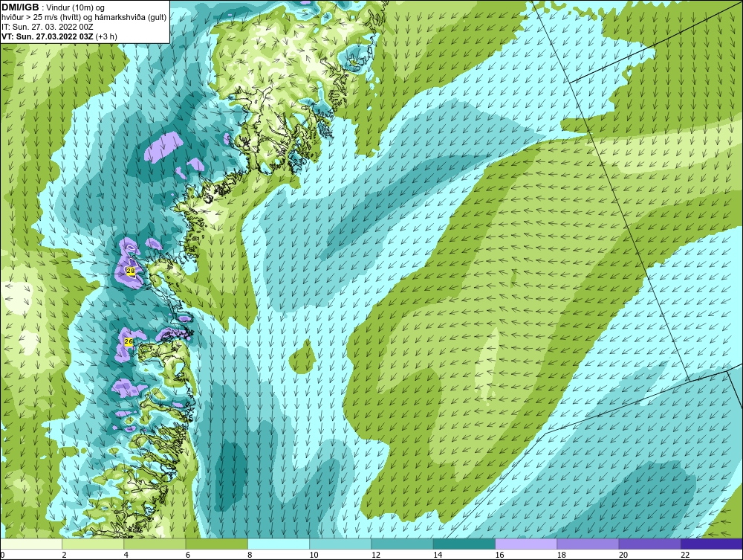Pick the 16–18 m/s lavender legend swatch
The image size is (743, 560).
tap(526, 544)
